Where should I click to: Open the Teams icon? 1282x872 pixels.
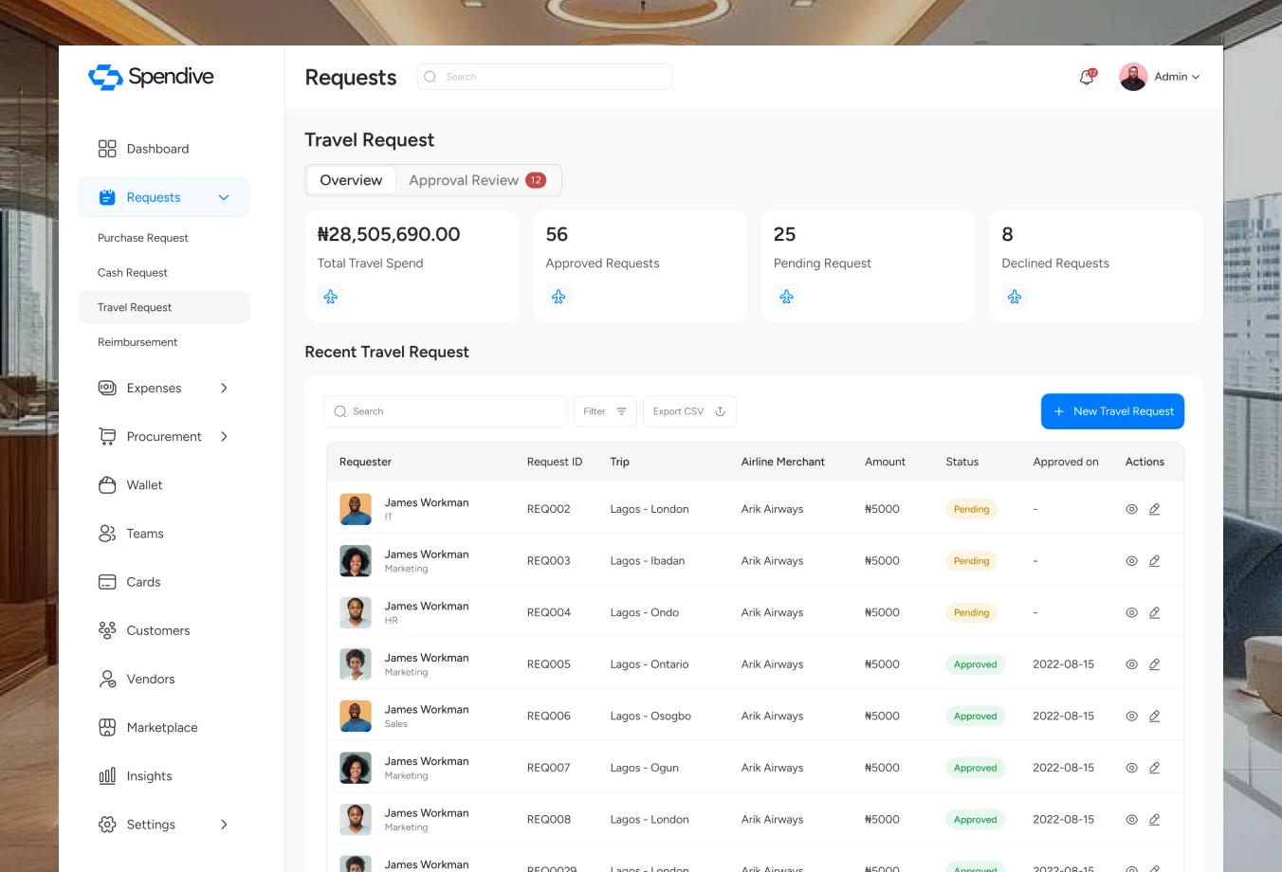click(x=107, y=534)
